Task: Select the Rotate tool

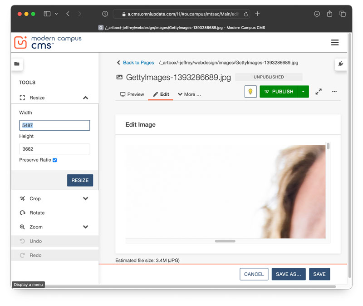Action: (x=37, y=212)
